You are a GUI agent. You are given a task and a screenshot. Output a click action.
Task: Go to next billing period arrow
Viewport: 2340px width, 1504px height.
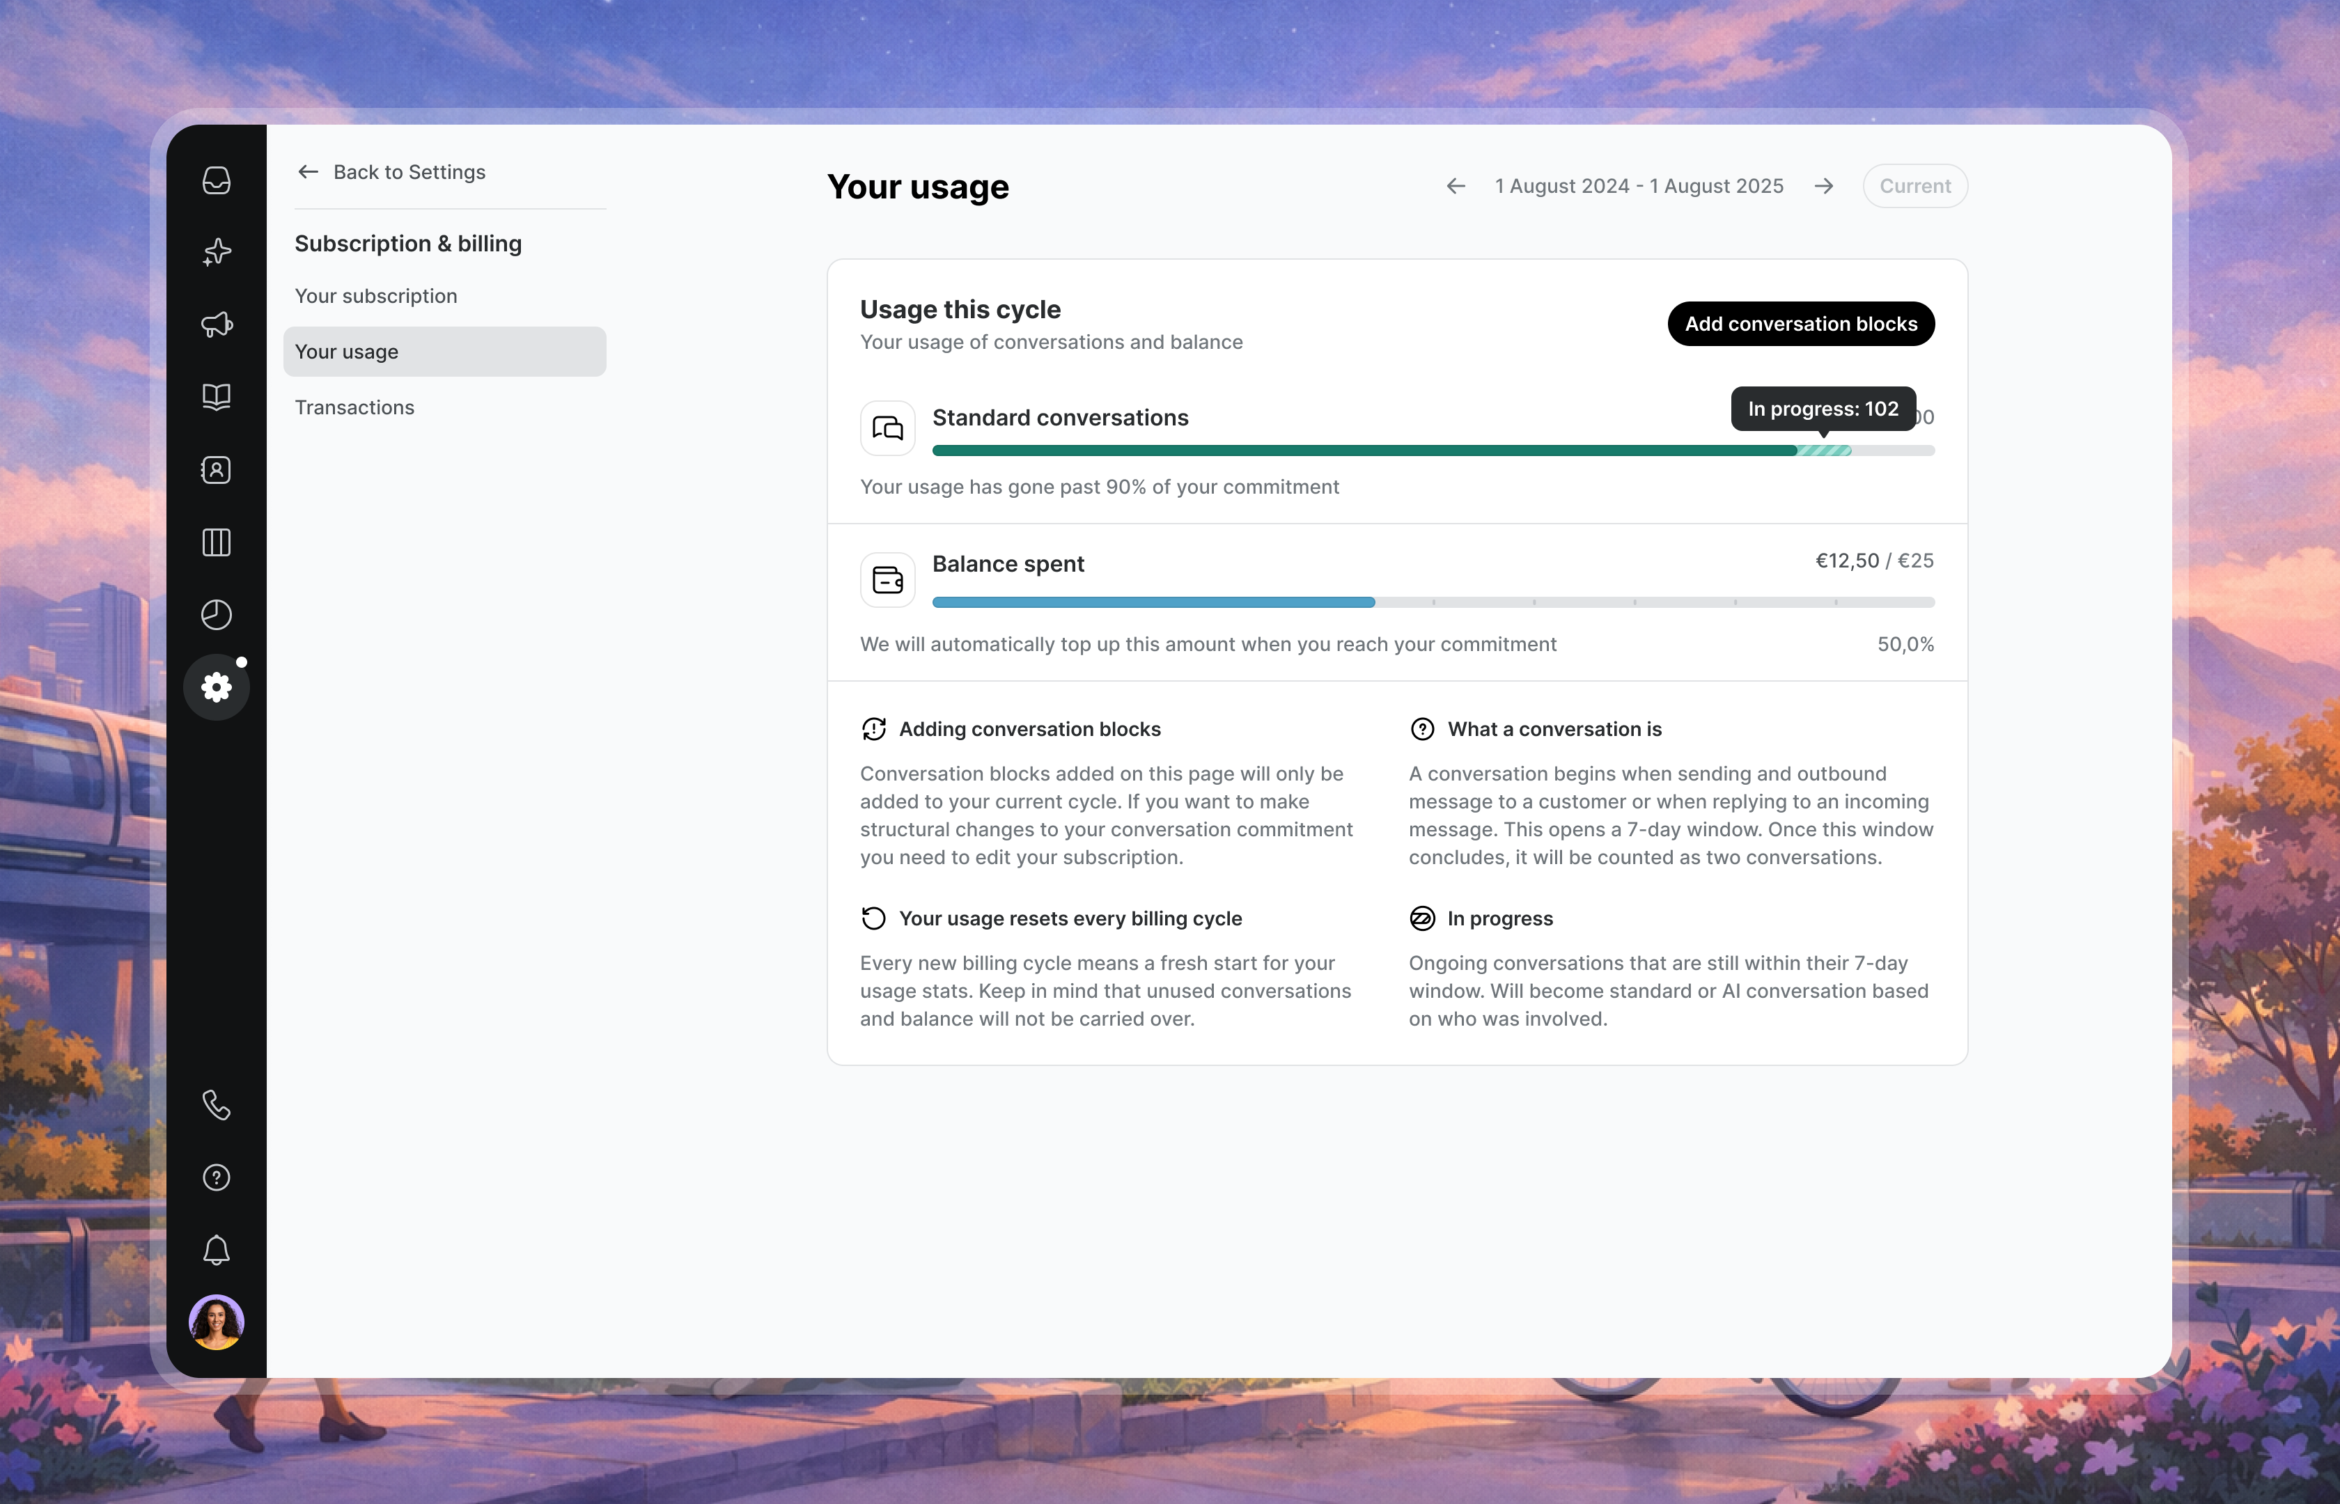pyautogui.click(x=1823, y=187)
